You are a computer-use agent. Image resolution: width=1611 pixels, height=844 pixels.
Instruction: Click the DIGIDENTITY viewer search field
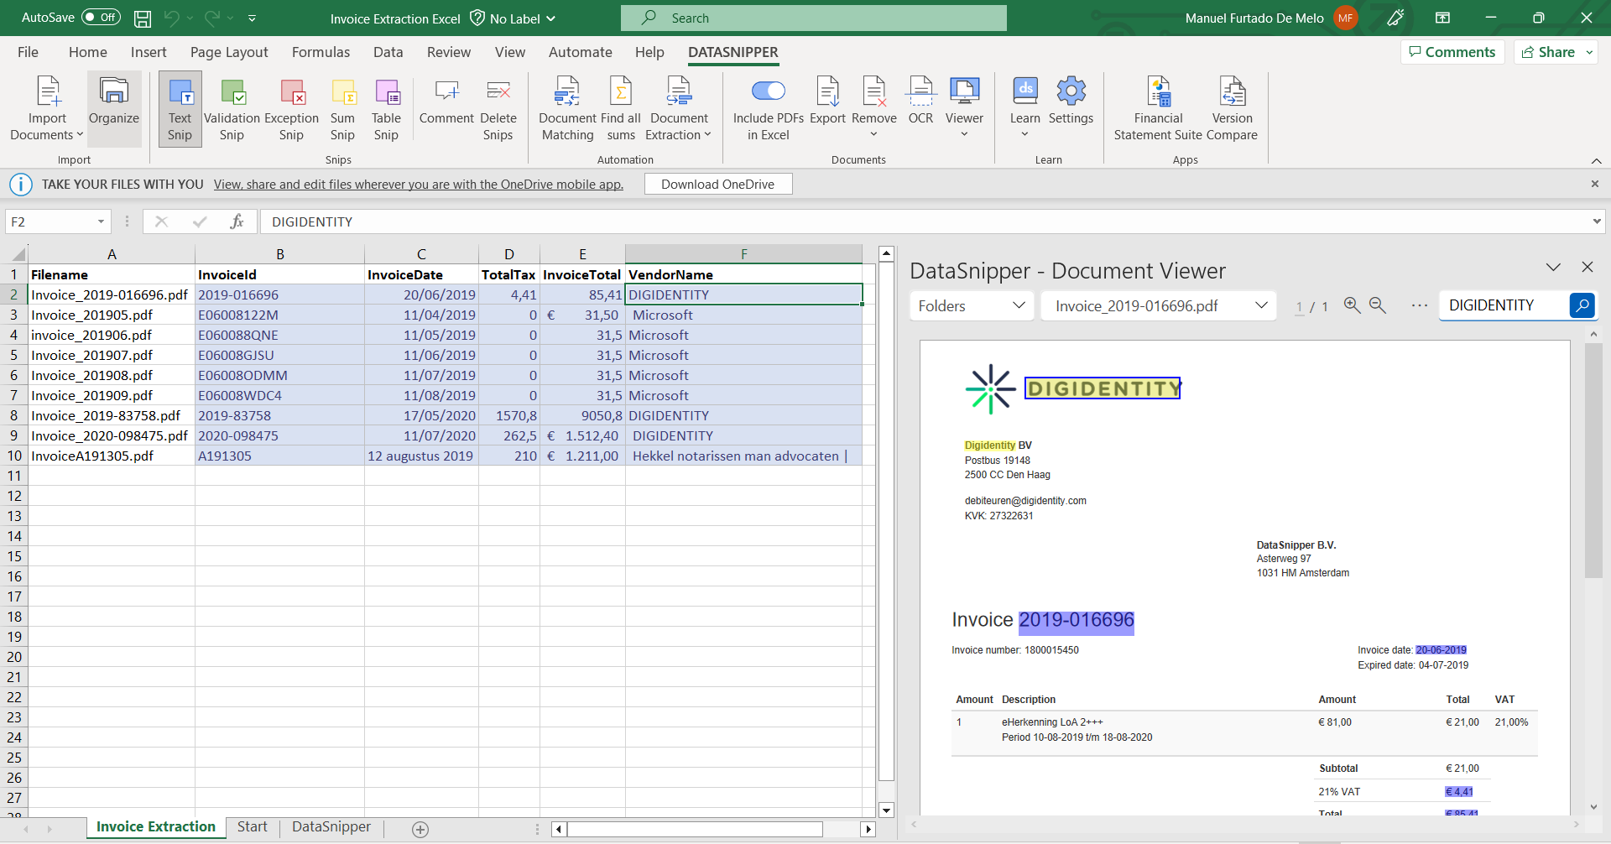tap(1504, 305)
